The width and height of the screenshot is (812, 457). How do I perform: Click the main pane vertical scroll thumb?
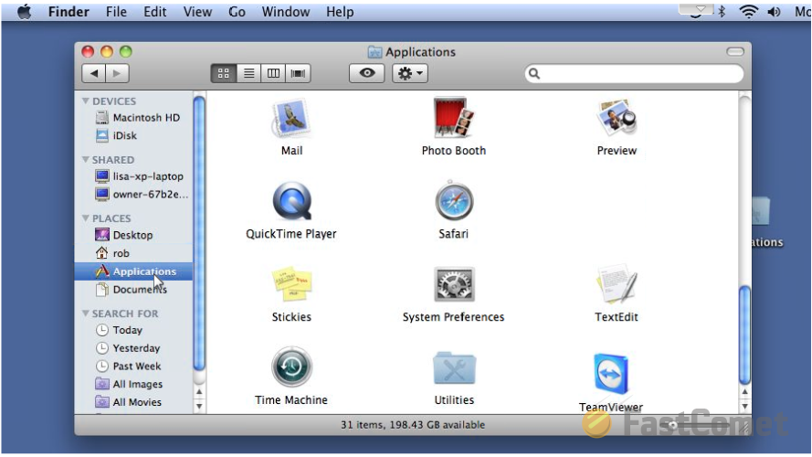tap(744, 335)
